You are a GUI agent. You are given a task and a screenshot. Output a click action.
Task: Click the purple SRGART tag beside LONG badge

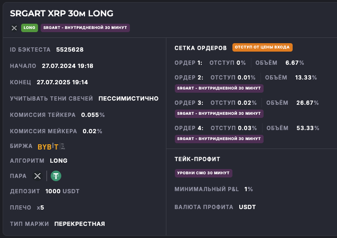(x=85, y=27)
